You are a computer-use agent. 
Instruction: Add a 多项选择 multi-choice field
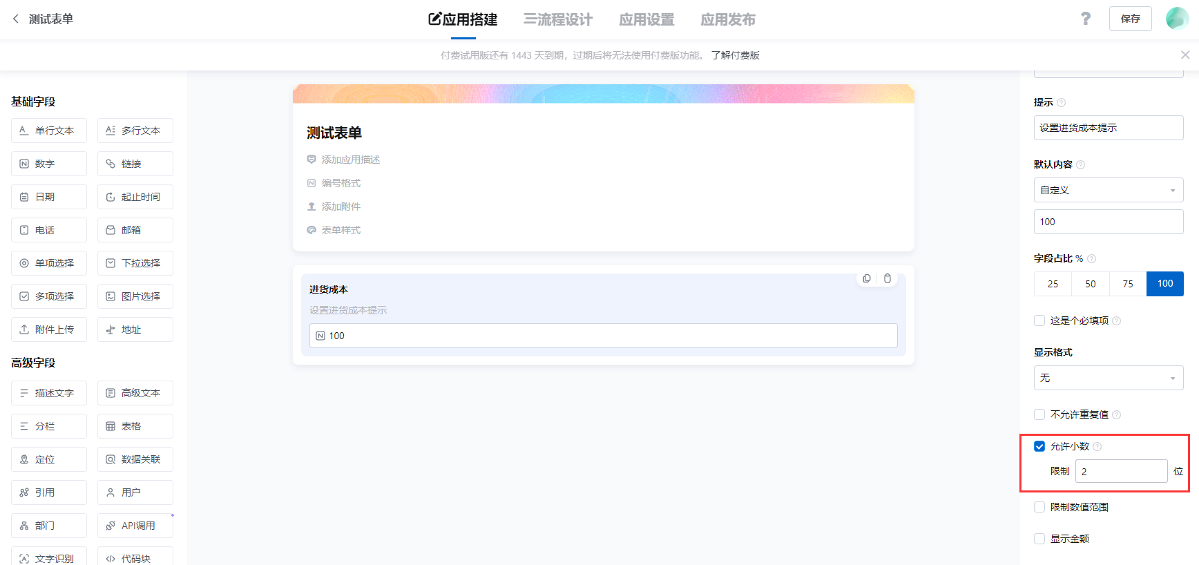(x=49, y=296)
